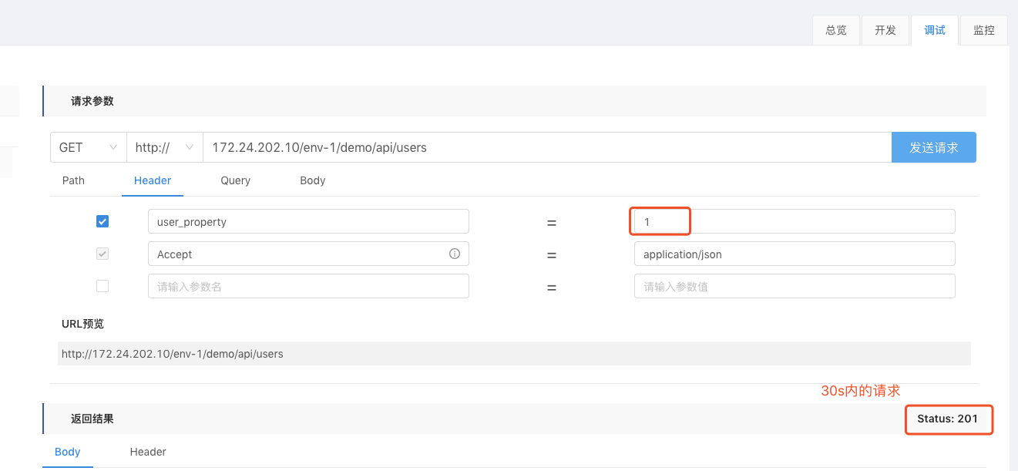Expand the http:// protocol dropdown
The width and height of the screenshot is (1018, 471).
tap(164, 147)
